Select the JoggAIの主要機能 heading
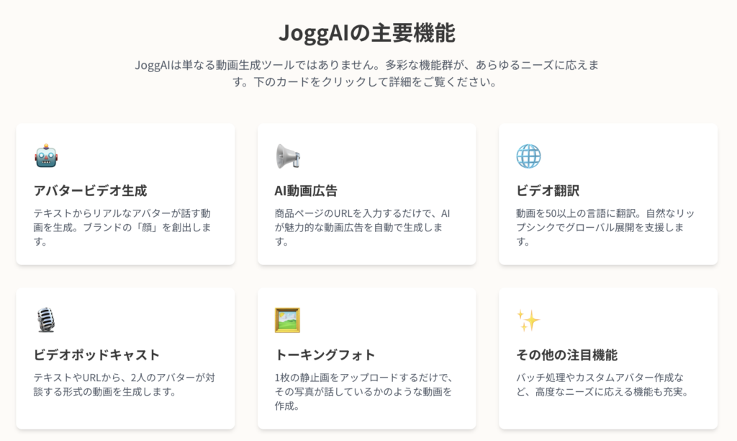Screen dimensions: 737x441 pyautogui.click(x=367, y=33)
